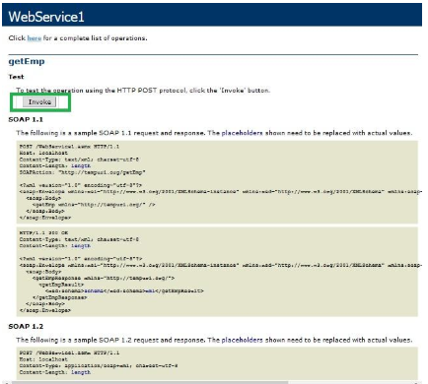Click the '<getEmp xmlns' request body line

point(94,205)
